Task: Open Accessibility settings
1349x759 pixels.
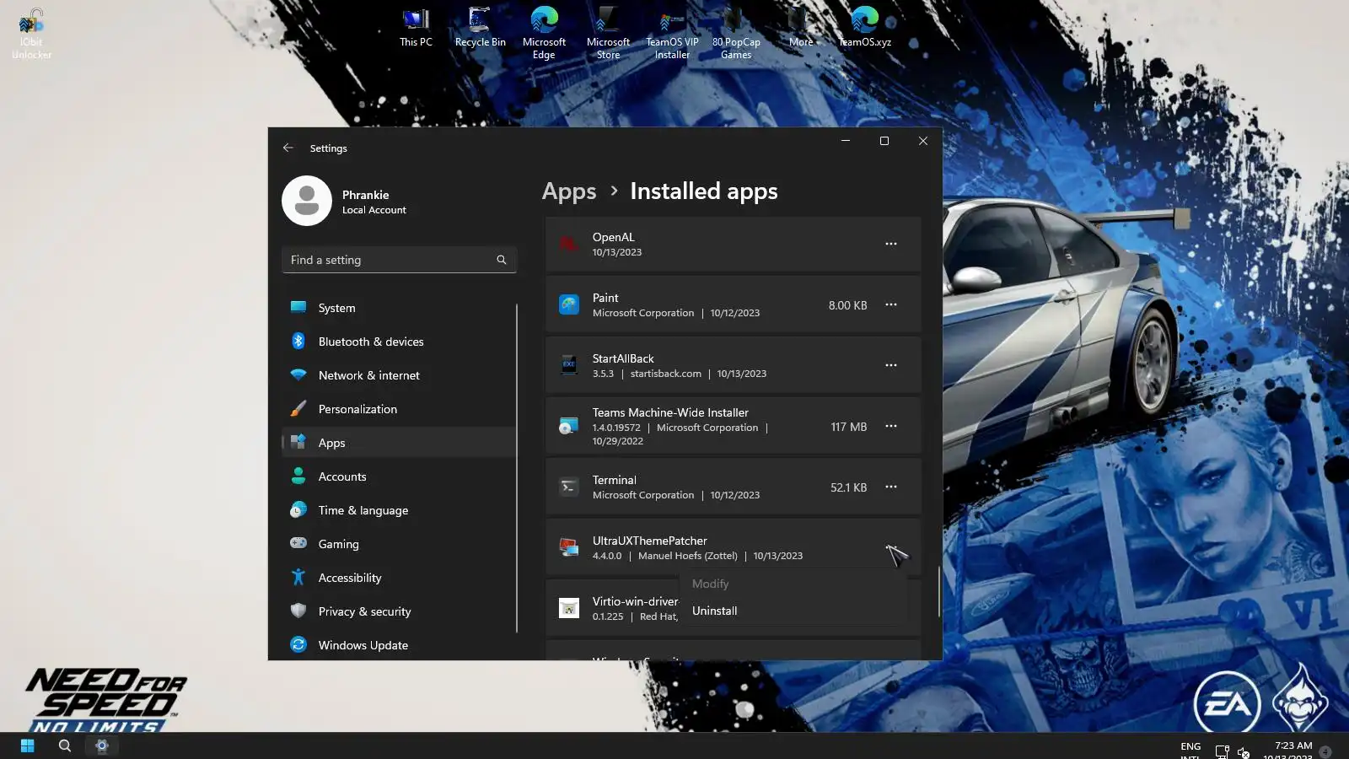Action: pos(399,578)
